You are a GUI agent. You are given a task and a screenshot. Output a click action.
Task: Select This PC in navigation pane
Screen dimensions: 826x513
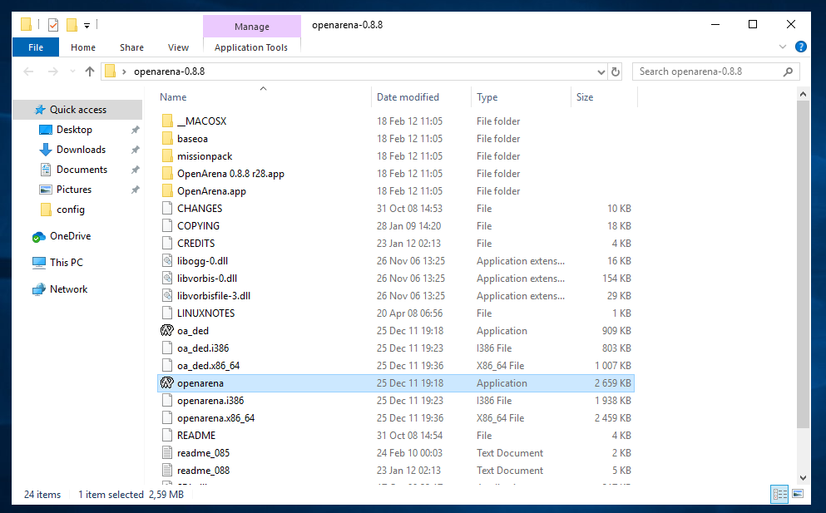click(67, 263)
